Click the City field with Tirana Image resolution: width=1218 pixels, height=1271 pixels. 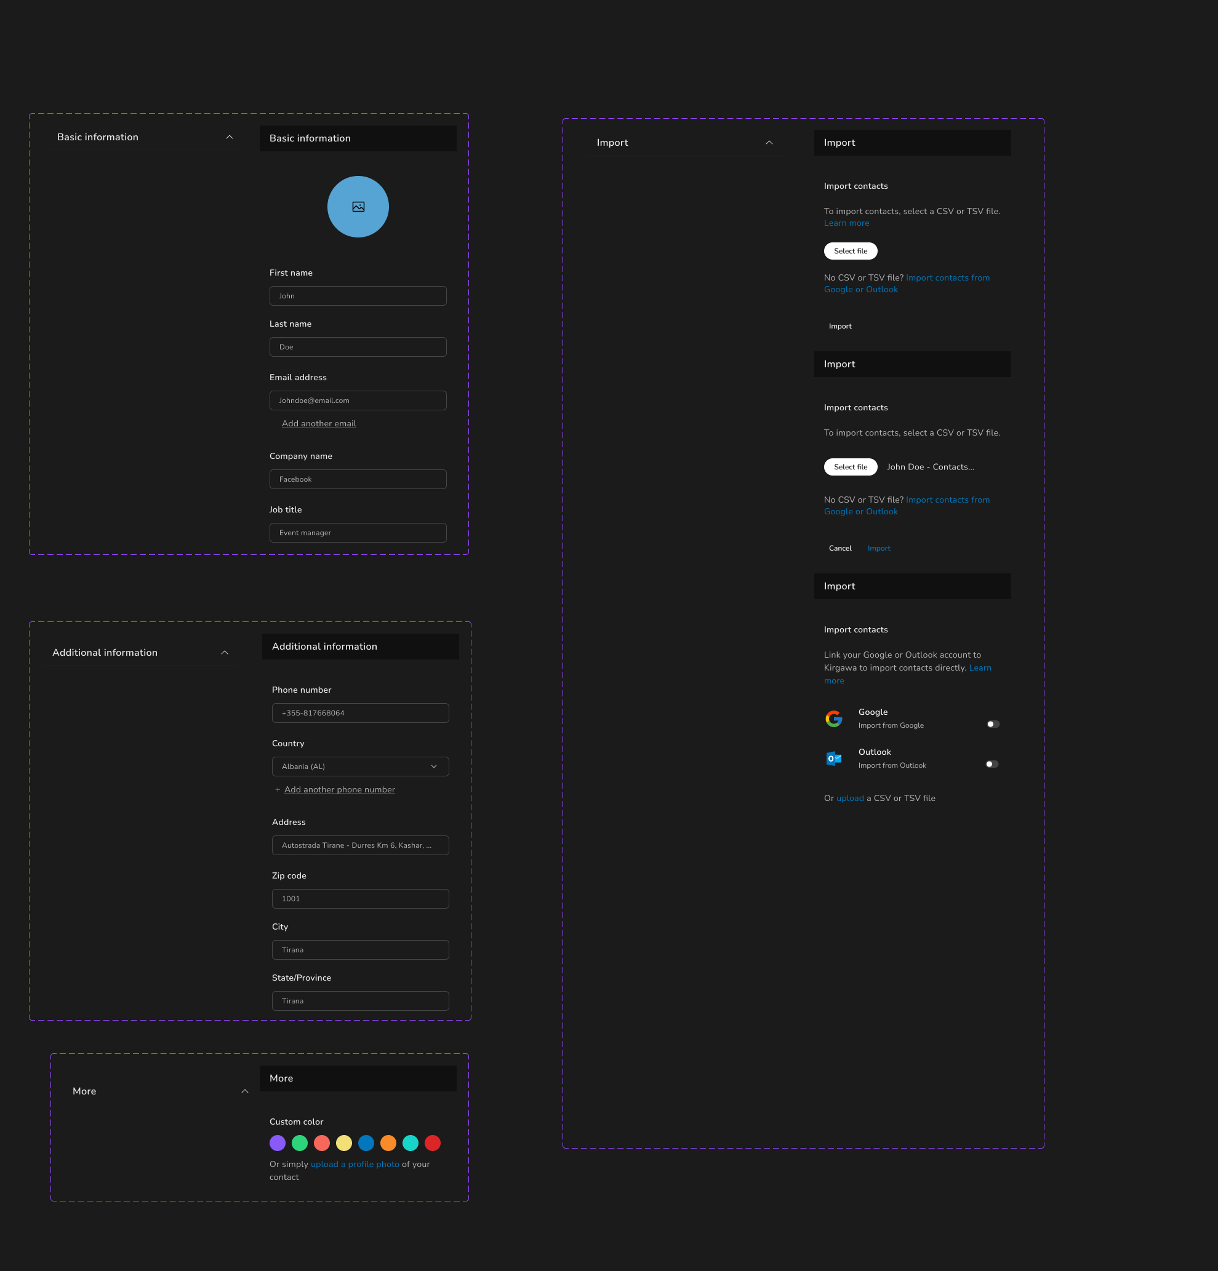coord(360,950)
